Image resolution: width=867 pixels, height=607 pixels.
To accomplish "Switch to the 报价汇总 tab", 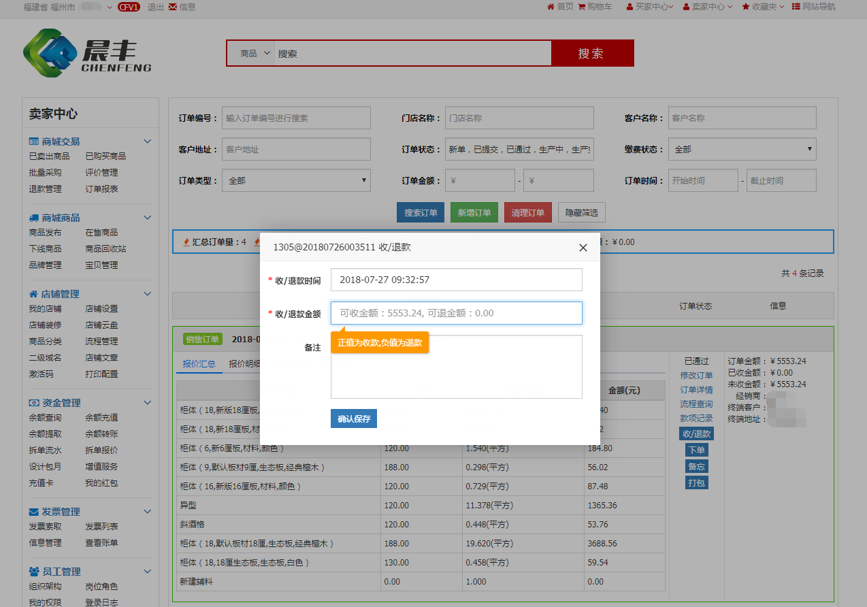I will (199, 364).
